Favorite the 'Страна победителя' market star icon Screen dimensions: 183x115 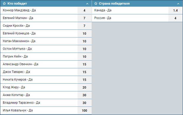pyautogui.click(x=96, y=4)
